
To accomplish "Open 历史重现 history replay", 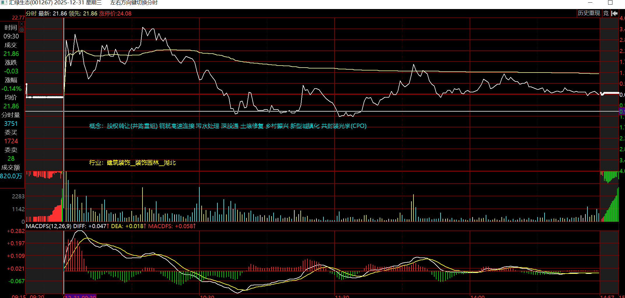I will 589,13.
